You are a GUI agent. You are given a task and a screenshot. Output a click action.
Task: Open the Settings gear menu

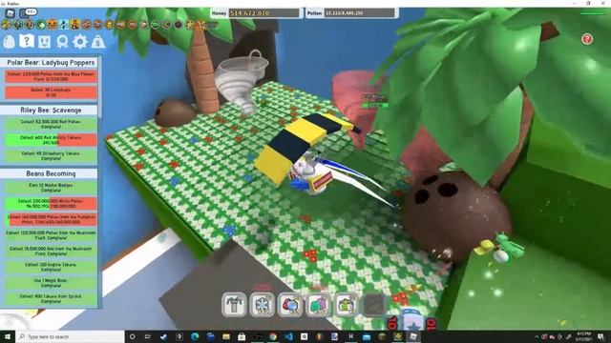80,42
